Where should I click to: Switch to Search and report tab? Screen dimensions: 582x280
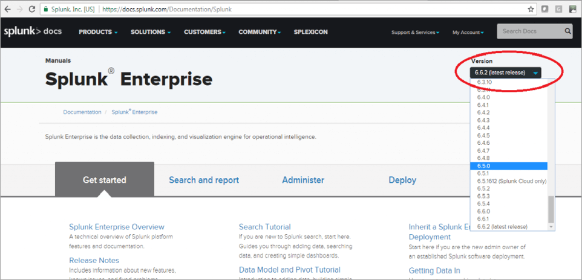click(204, 180)
